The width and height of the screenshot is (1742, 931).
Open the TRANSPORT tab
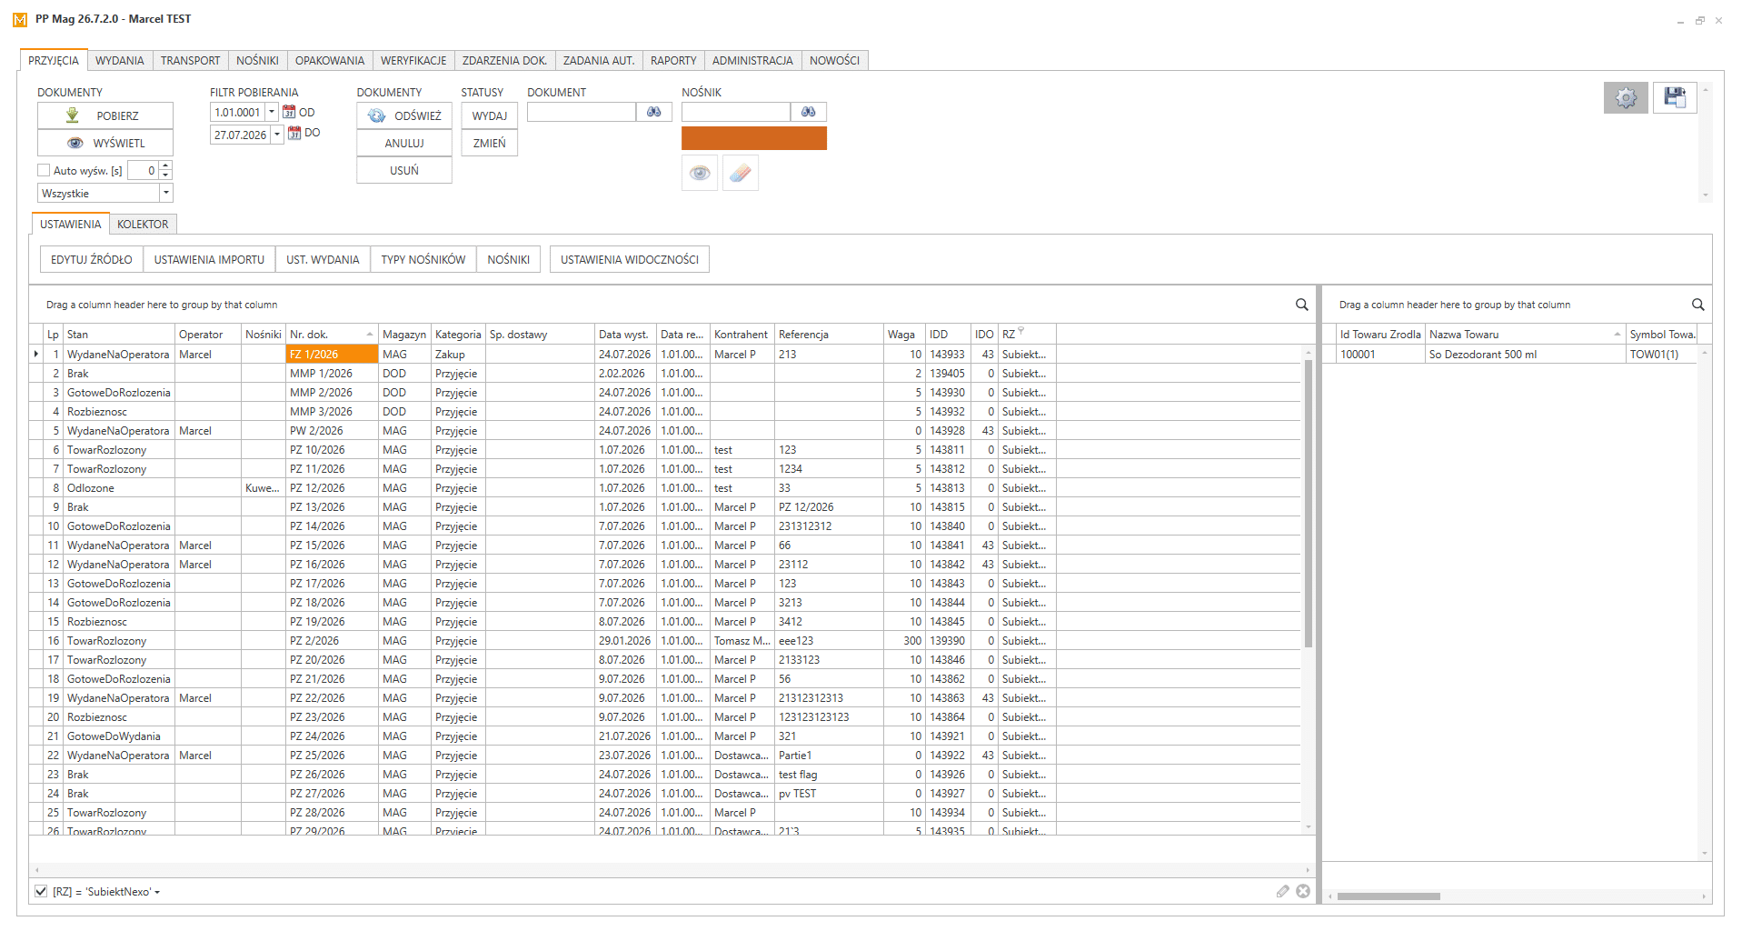(190, 61)
